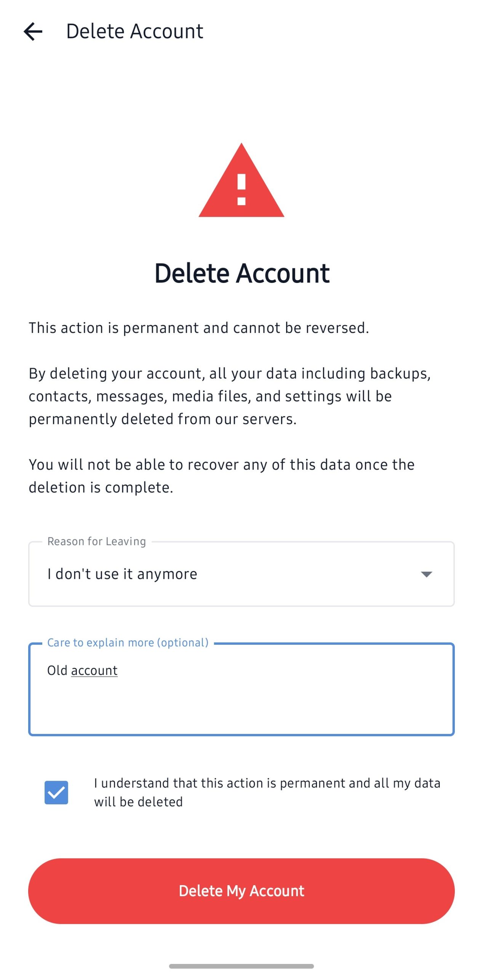Click the white exclamation mark inside warning triangle

(x=241, y=189)
